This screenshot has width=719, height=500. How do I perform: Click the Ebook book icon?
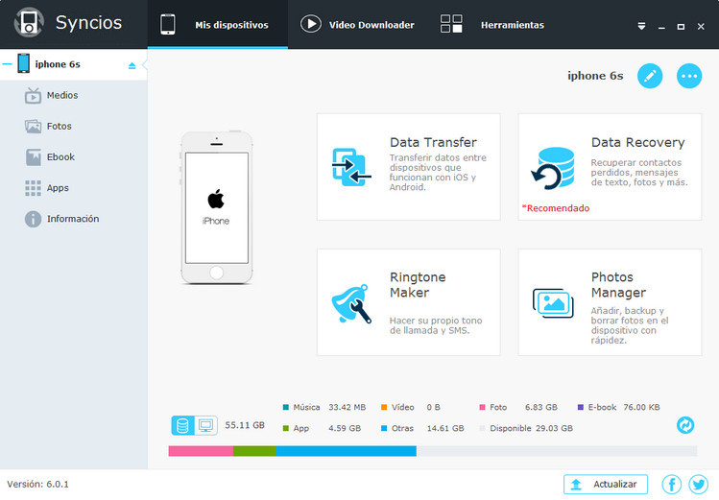coord(33,157)
